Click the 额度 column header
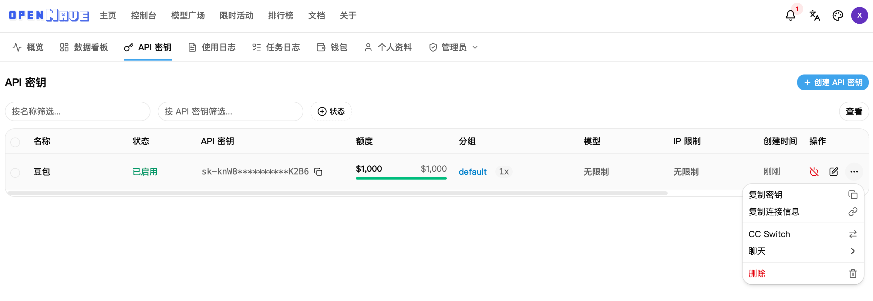Image resolution: width=873 pixels, height=301 pixels. (364, 141)
